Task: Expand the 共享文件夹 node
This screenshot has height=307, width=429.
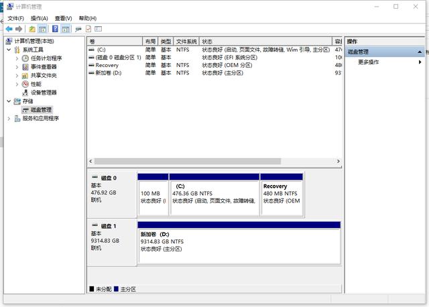Action: 17,76
